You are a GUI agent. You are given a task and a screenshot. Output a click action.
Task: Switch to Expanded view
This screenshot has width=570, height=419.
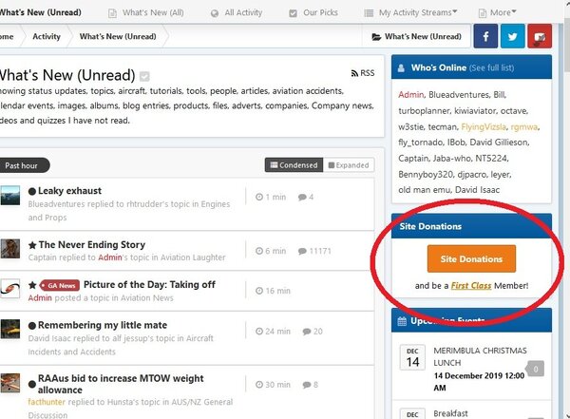point(349,164)
